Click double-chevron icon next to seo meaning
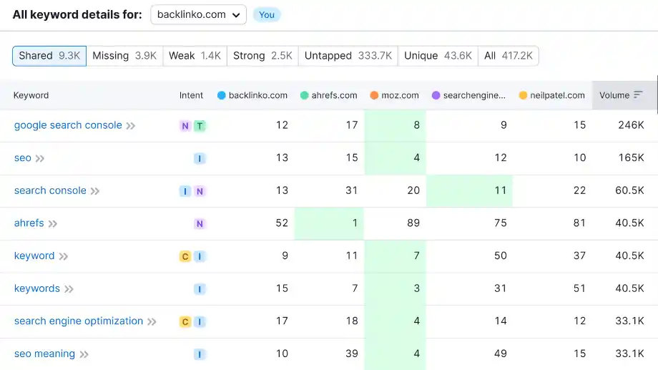Screen dimensions: 658x370 pos(84,354)
